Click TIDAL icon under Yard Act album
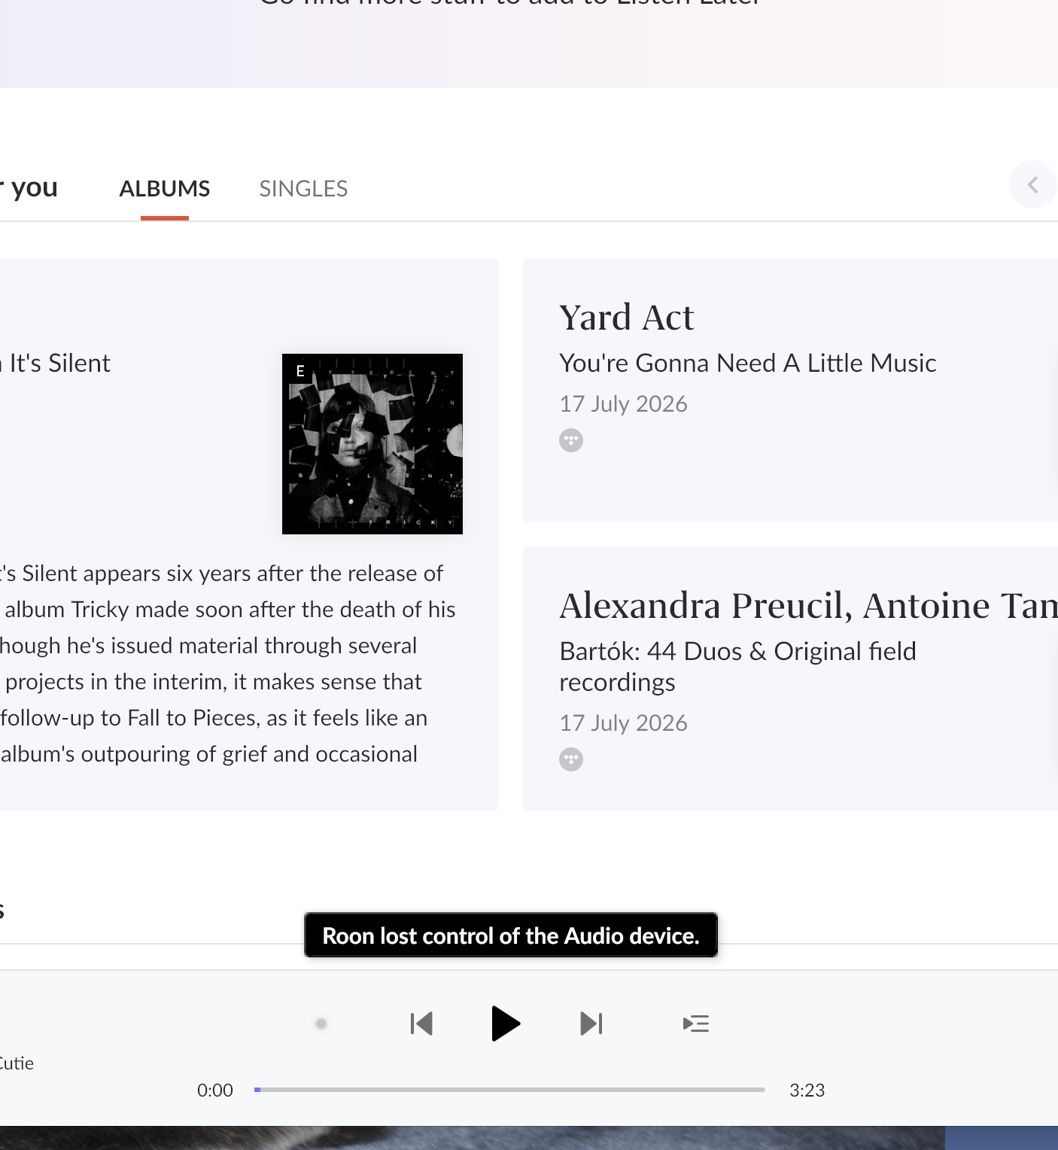Viewport: 1058px width, 1150px height. (x=571, y=440)
